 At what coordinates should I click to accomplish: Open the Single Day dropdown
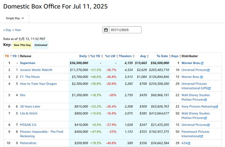[15, 18]
